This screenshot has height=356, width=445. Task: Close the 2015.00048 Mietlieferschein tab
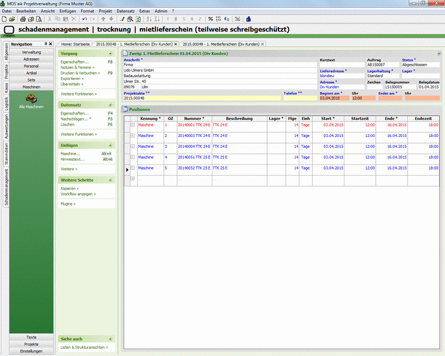tap(176, 44)
